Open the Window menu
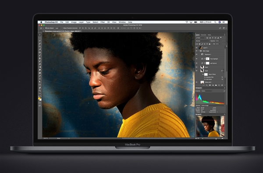Screen dimensions: 263x173 coord(122,22)
